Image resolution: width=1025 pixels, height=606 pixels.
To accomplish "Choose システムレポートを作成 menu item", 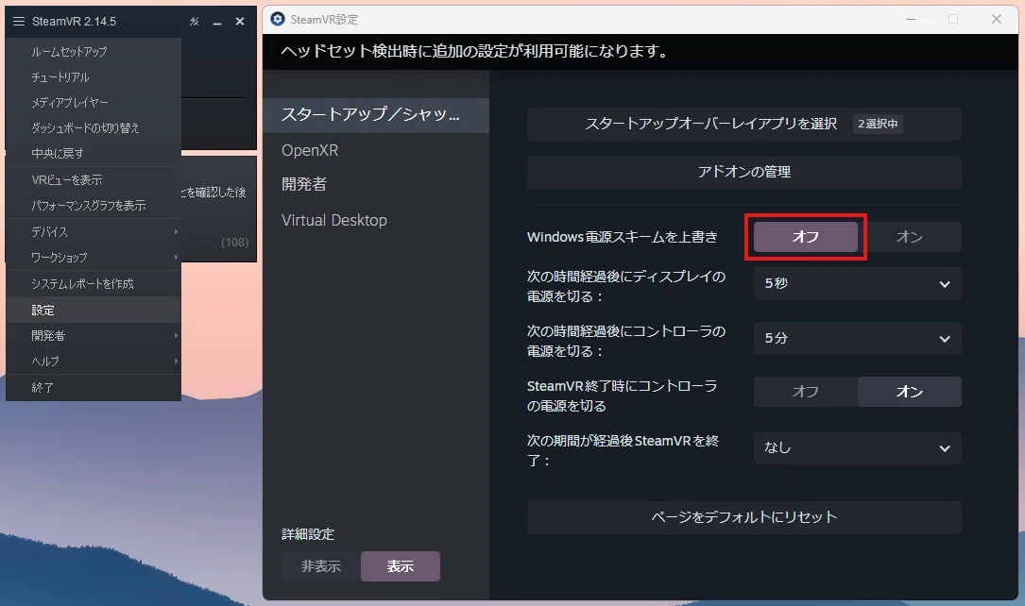I will click(x=93, y=283).
